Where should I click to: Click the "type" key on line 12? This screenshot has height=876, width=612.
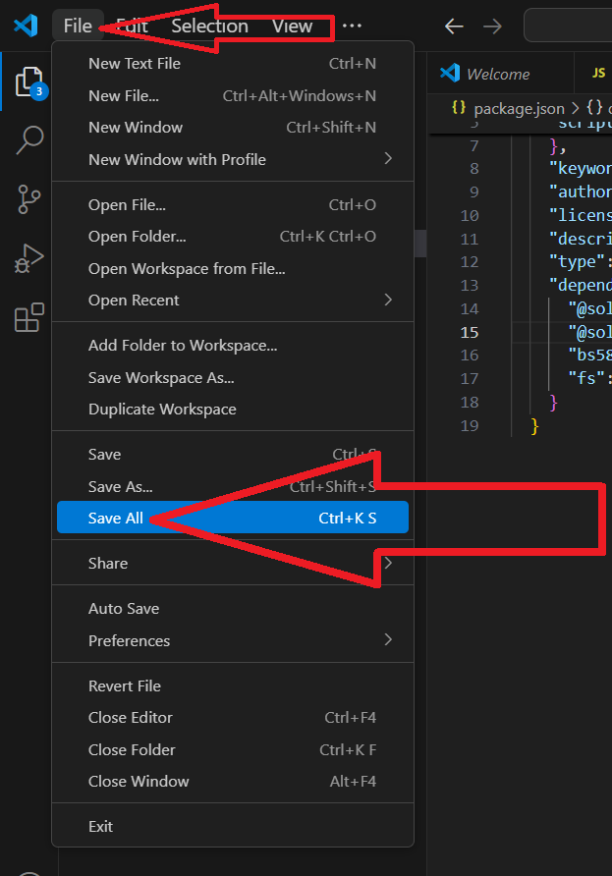point(577,261)
